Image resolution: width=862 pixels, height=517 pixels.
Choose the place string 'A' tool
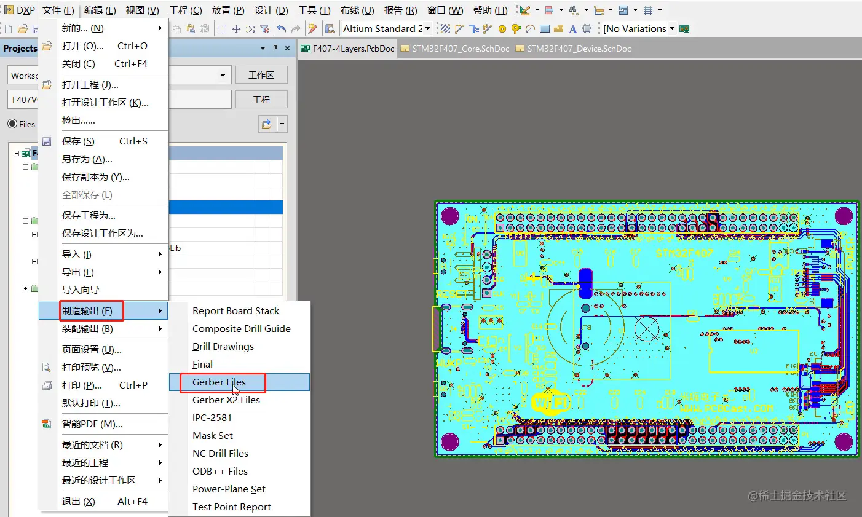pyautogui.click(x=572, y=28)
